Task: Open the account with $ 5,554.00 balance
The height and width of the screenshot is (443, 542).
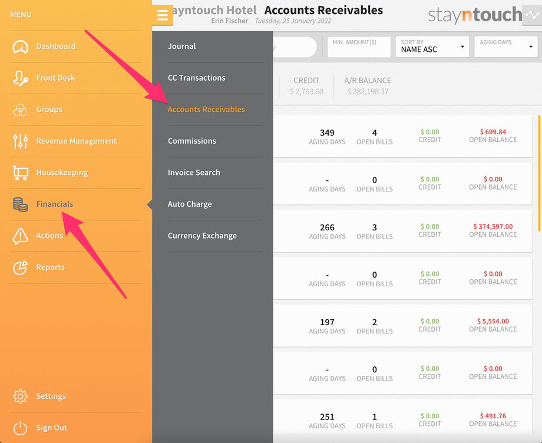Action: (x=403, y=326)
